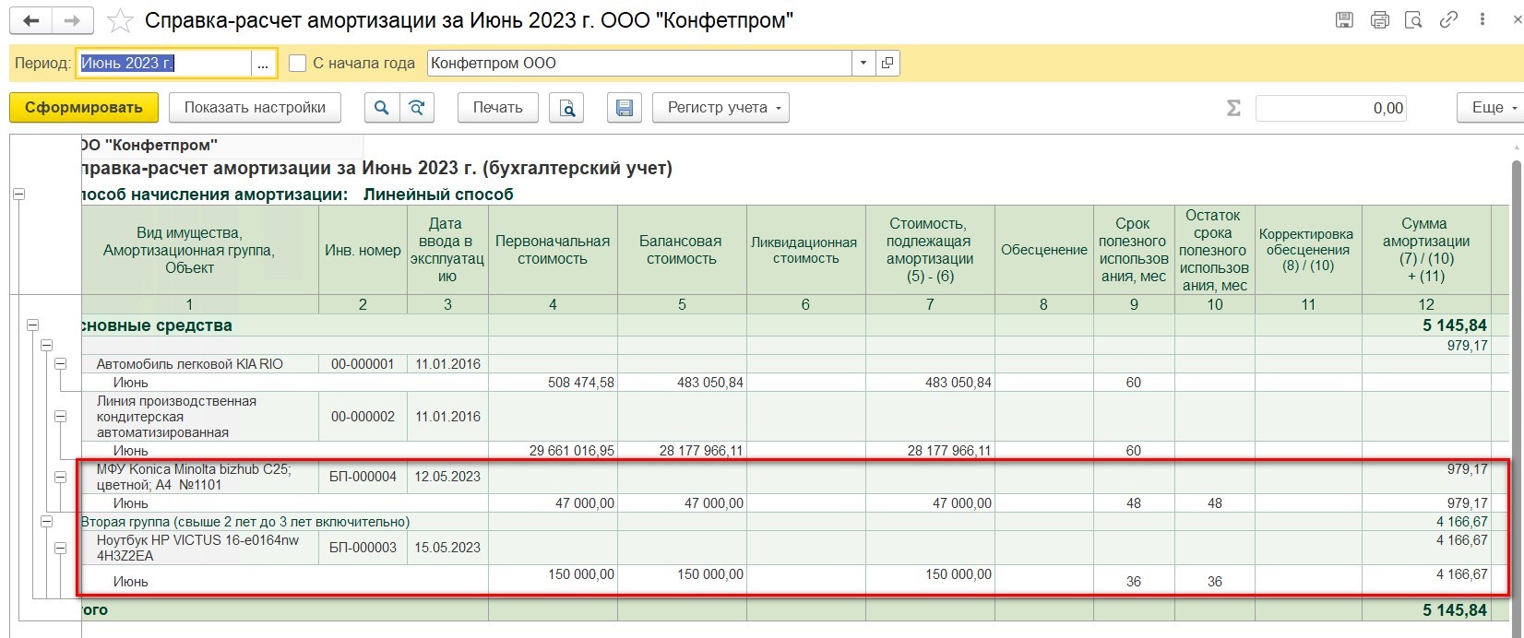
Task: Click 'Показать настройки' button
Action: coord(255,108)
